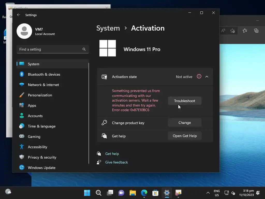Screen dimensions: 265x199
Task: Open Collections in the Edge window
Action: pyautogui.click(x=256, y=31)
